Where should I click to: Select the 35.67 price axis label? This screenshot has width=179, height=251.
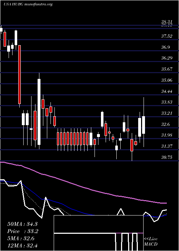point(167,69)
